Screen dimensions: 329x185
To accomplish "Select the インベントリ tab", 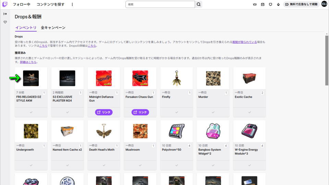I will click(26, 28).
